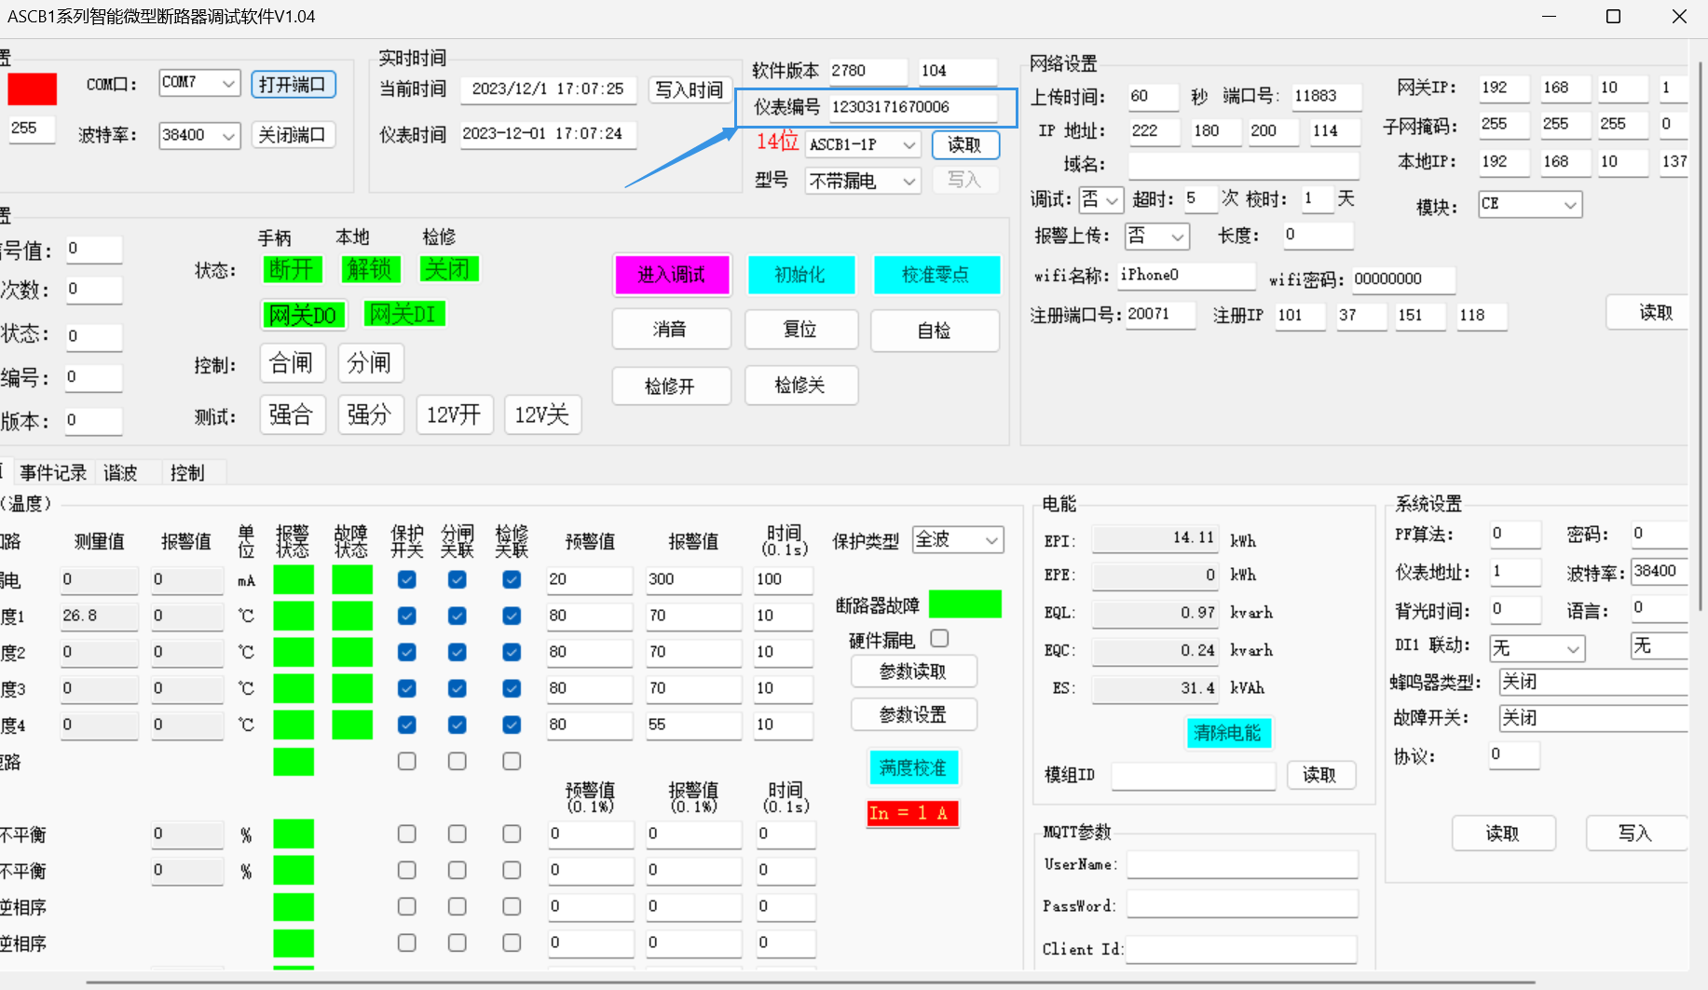This screenshot has width=1708, height=990.
Task: Click the green 解锁 local status indicator
Action: click(370, 270)
